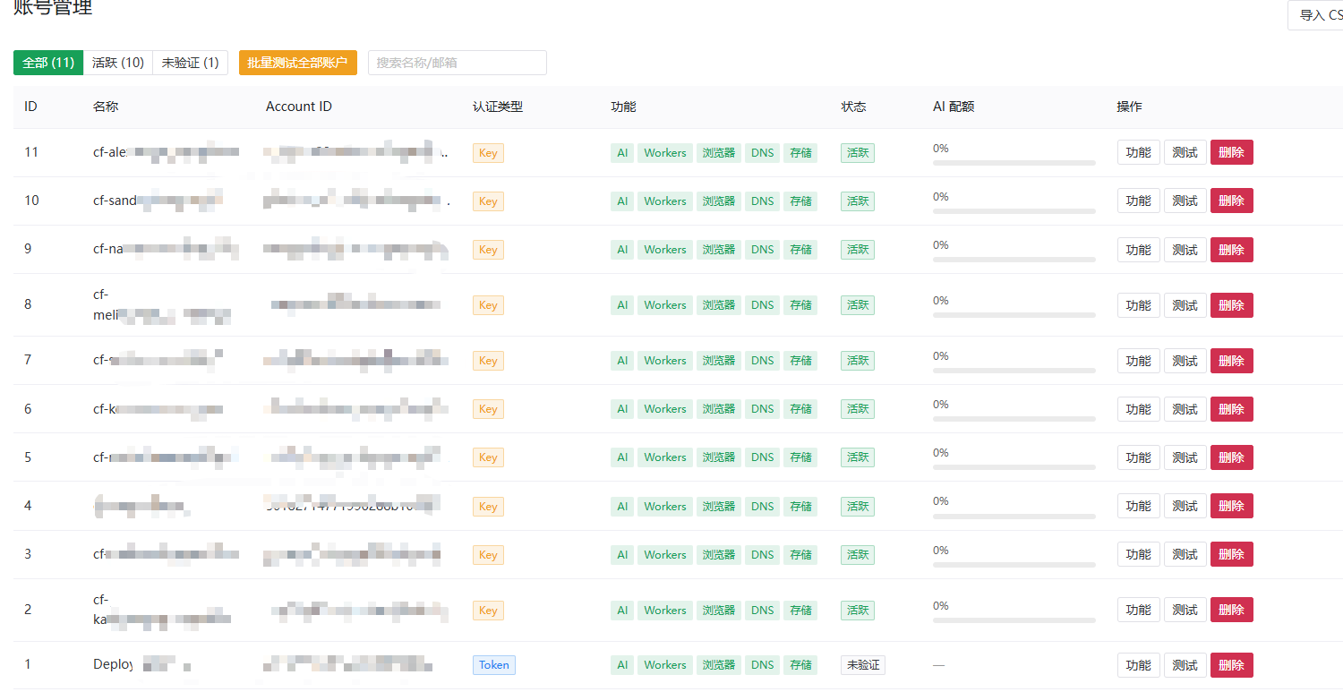The width and height of the screenshot is (1343, 692).
Task: Click the 认证类型 column header
Action: [498, 107]
